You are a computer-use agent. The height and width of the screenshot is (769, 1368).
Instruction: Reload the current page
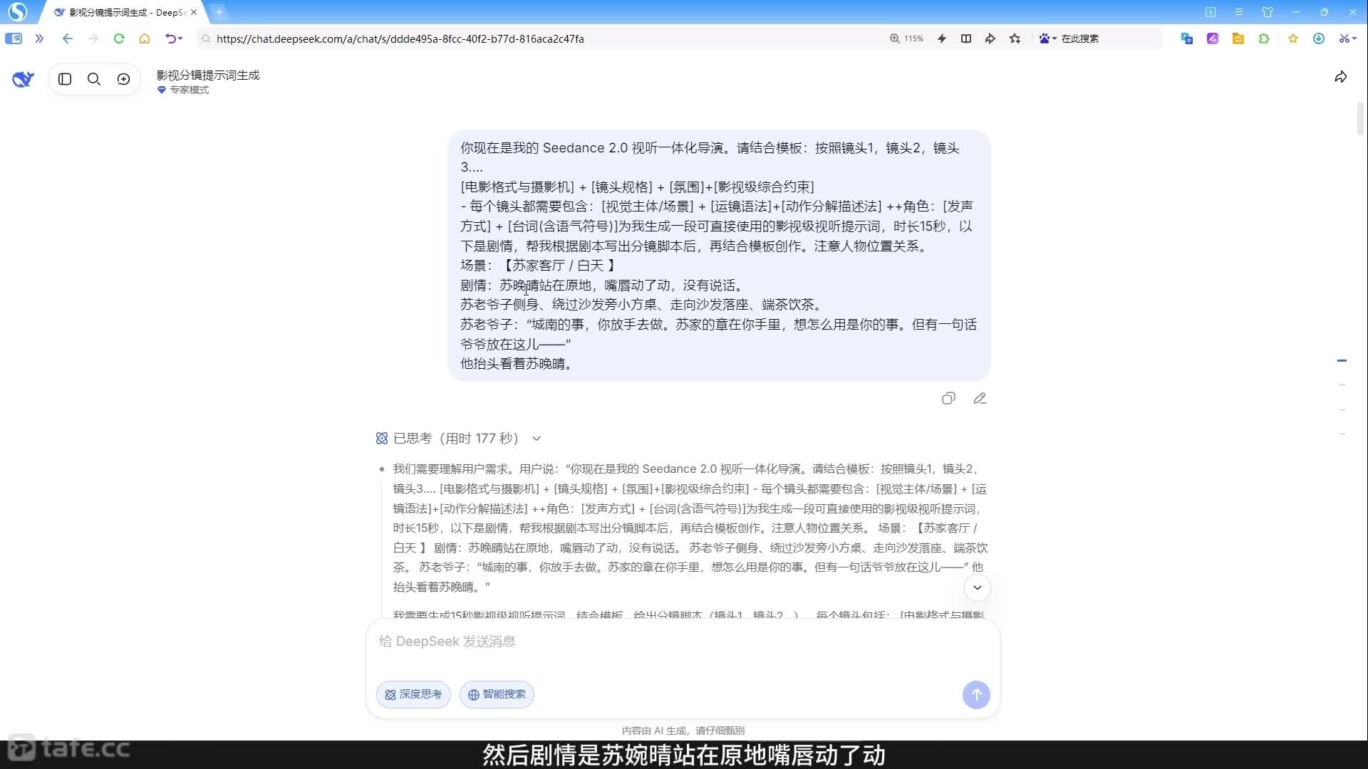[119, 38]
